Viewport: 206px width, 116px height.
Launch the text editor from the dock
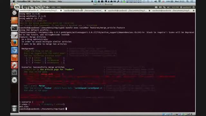pos(14,35)
